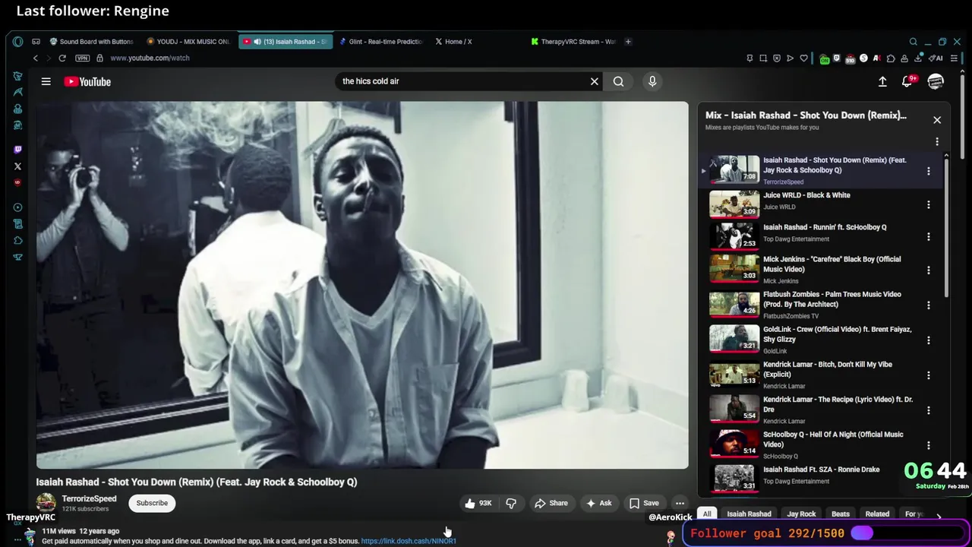Open the extensions cube icon
Viewport: 972px width, 547px height.
(891, 58)
